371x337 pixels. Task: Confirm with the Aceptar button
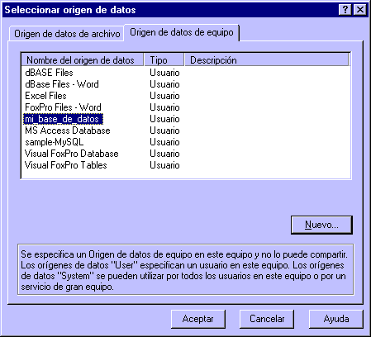point(198,319)
